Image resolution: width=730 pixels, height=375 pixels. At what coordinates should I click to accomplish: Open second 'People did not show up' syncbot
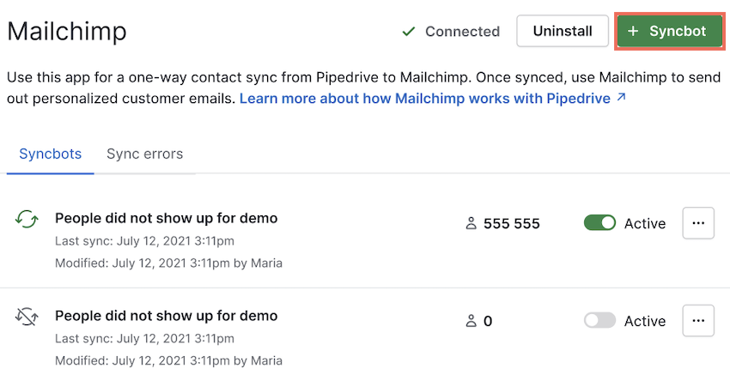(167, 316)
